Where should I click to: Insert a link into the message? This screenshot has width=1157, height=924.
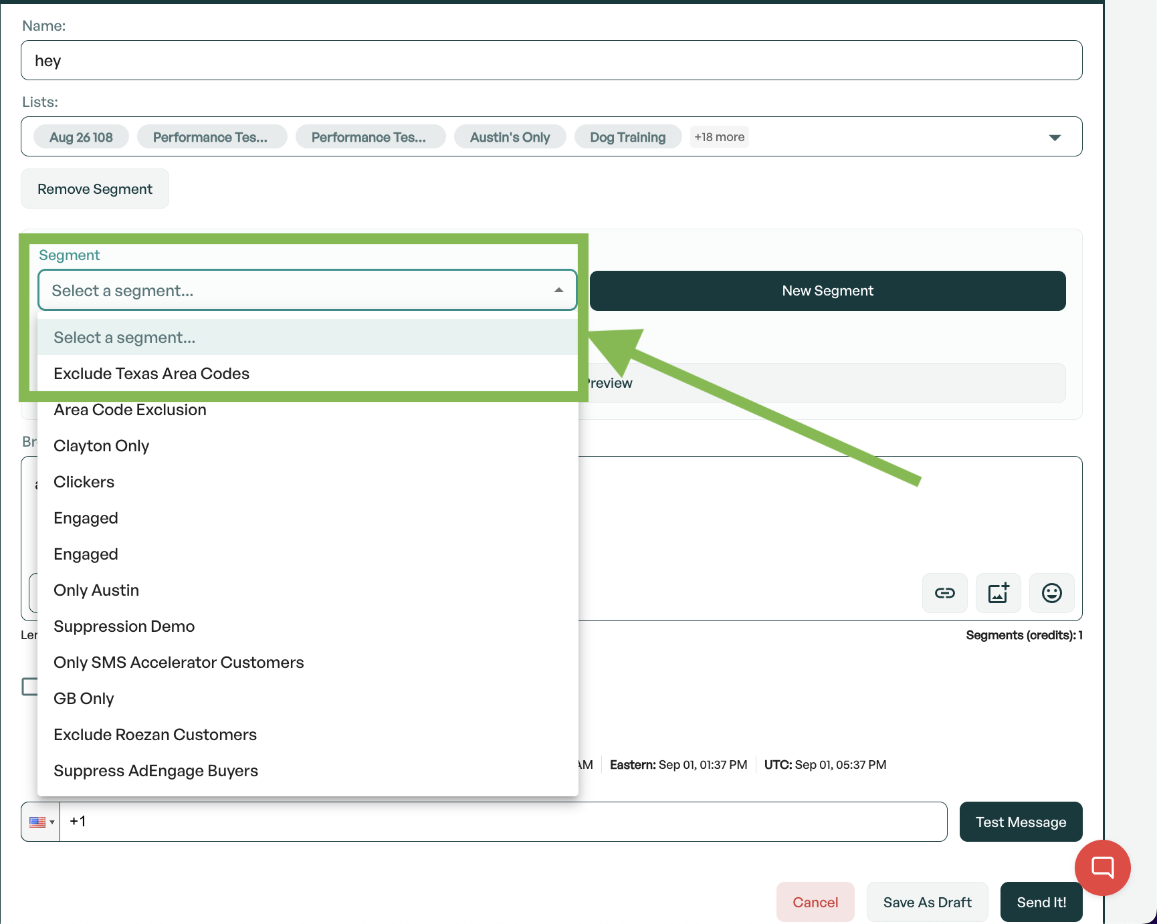944,593
